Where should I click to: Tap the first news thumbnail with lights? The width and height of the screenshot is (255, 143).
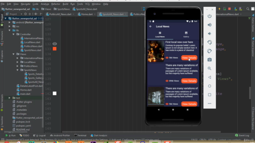(x=156, y=51)
